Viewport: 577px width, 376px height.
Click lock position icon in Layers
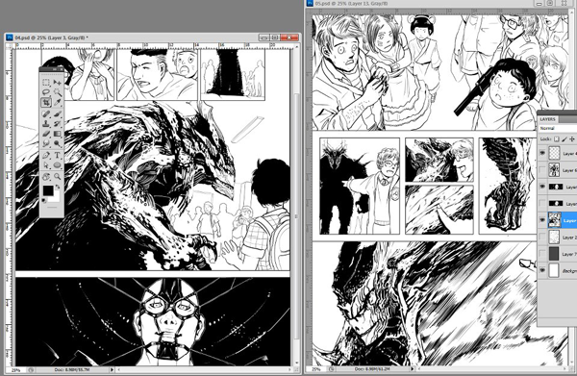click(x=572, y=139)
